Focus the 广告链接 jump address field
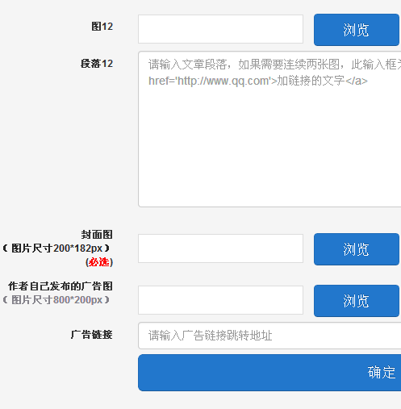 pyautogui.click(x=269, y=336)
